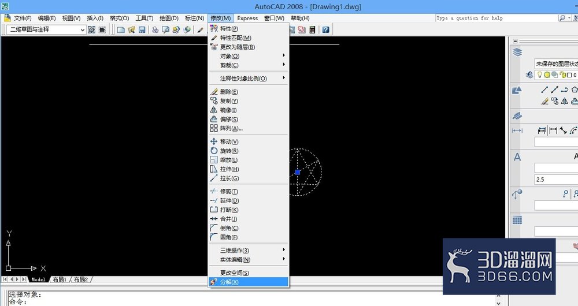Choose Match Properties (特性匹配) from menu
The width and height of the screenshot is (578, 306).
[x=248, y=38]
